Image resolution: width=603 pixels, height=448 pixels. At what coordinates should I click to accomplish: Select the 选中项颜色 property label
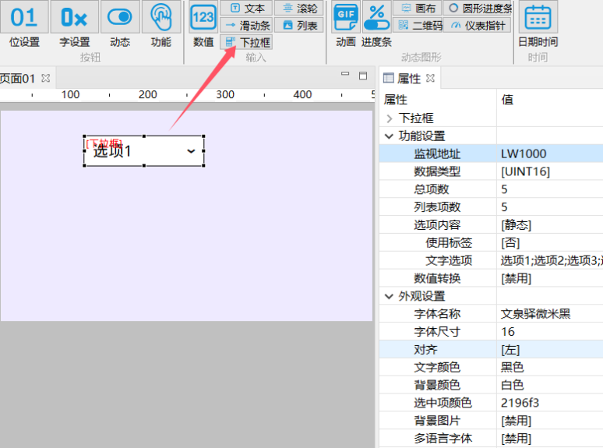(x=443, y=403)
